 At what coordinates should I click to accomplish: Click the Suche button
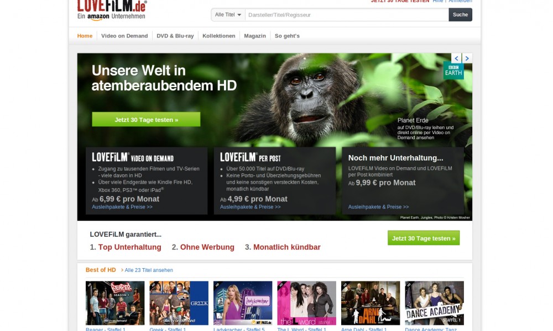coord(460,15)
